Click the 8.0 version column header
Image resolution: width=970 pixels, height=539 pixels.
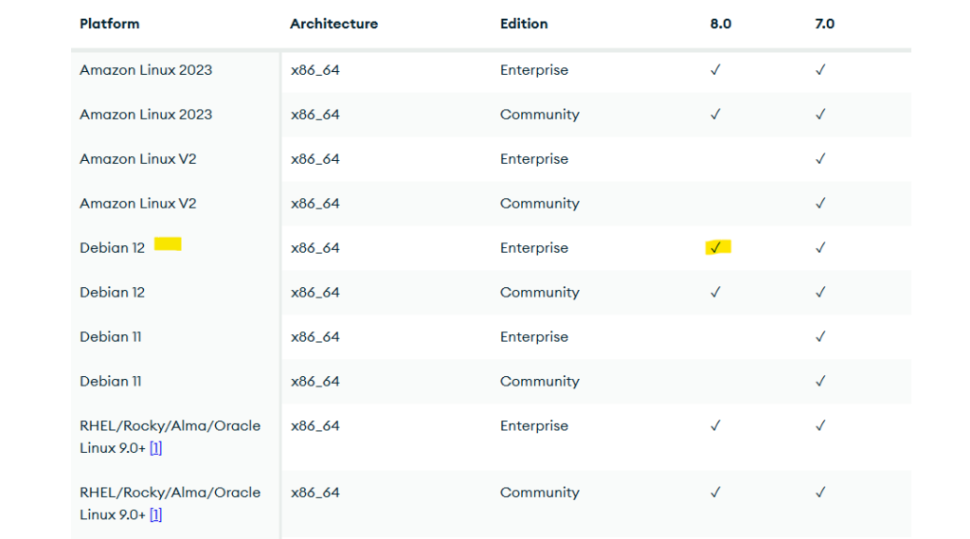click(x=721, y=24)
